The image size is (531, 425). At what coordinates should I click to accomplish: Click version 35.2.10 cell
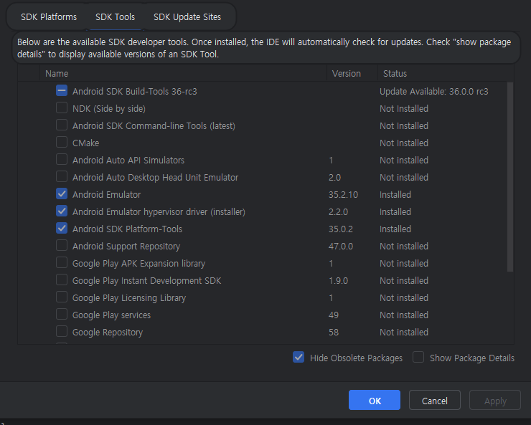[x=343, y=195]
